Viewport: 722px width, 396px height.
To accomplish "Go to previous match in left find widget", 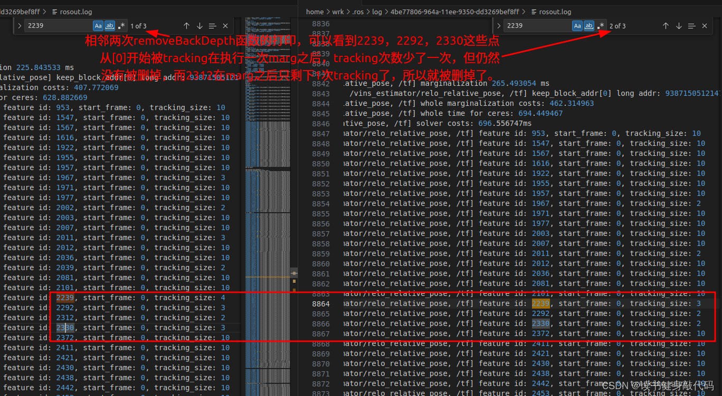I will (186, 26).
